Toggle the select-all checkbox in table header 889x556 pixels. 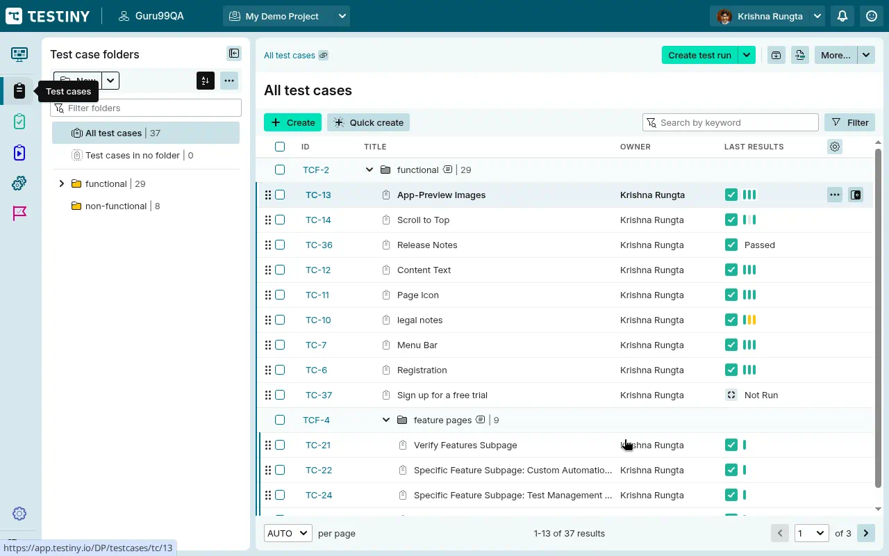coord(280,147)
